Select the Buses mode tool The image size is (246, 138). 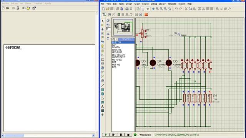(x=103, y=42)
